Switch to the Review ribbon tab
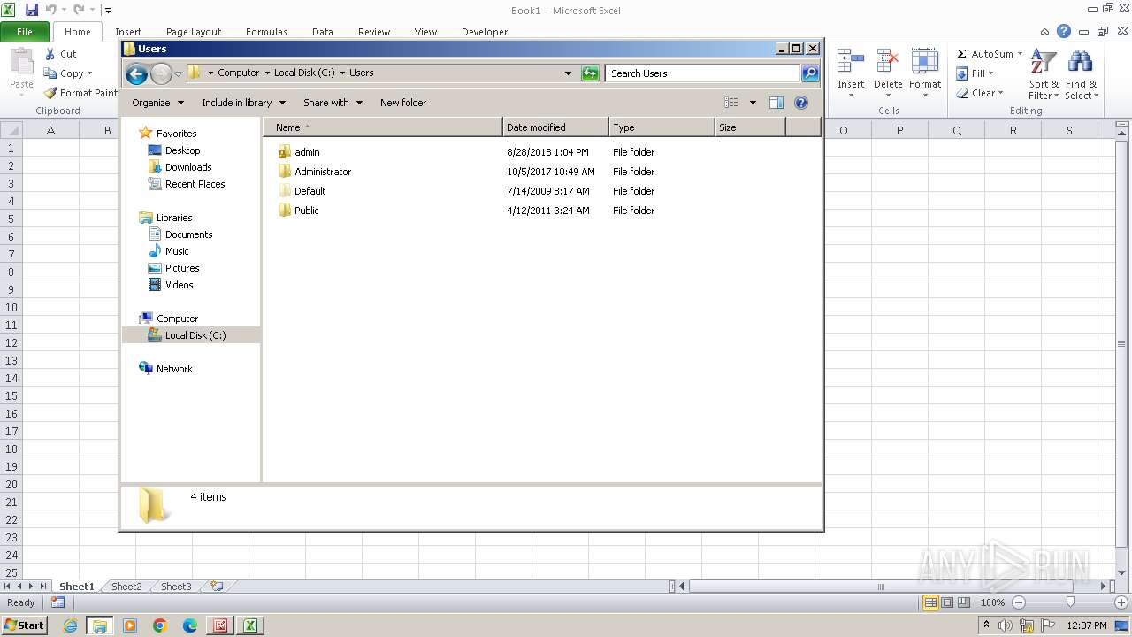This screenshot has width=1132, height=637. pos(374,32)
